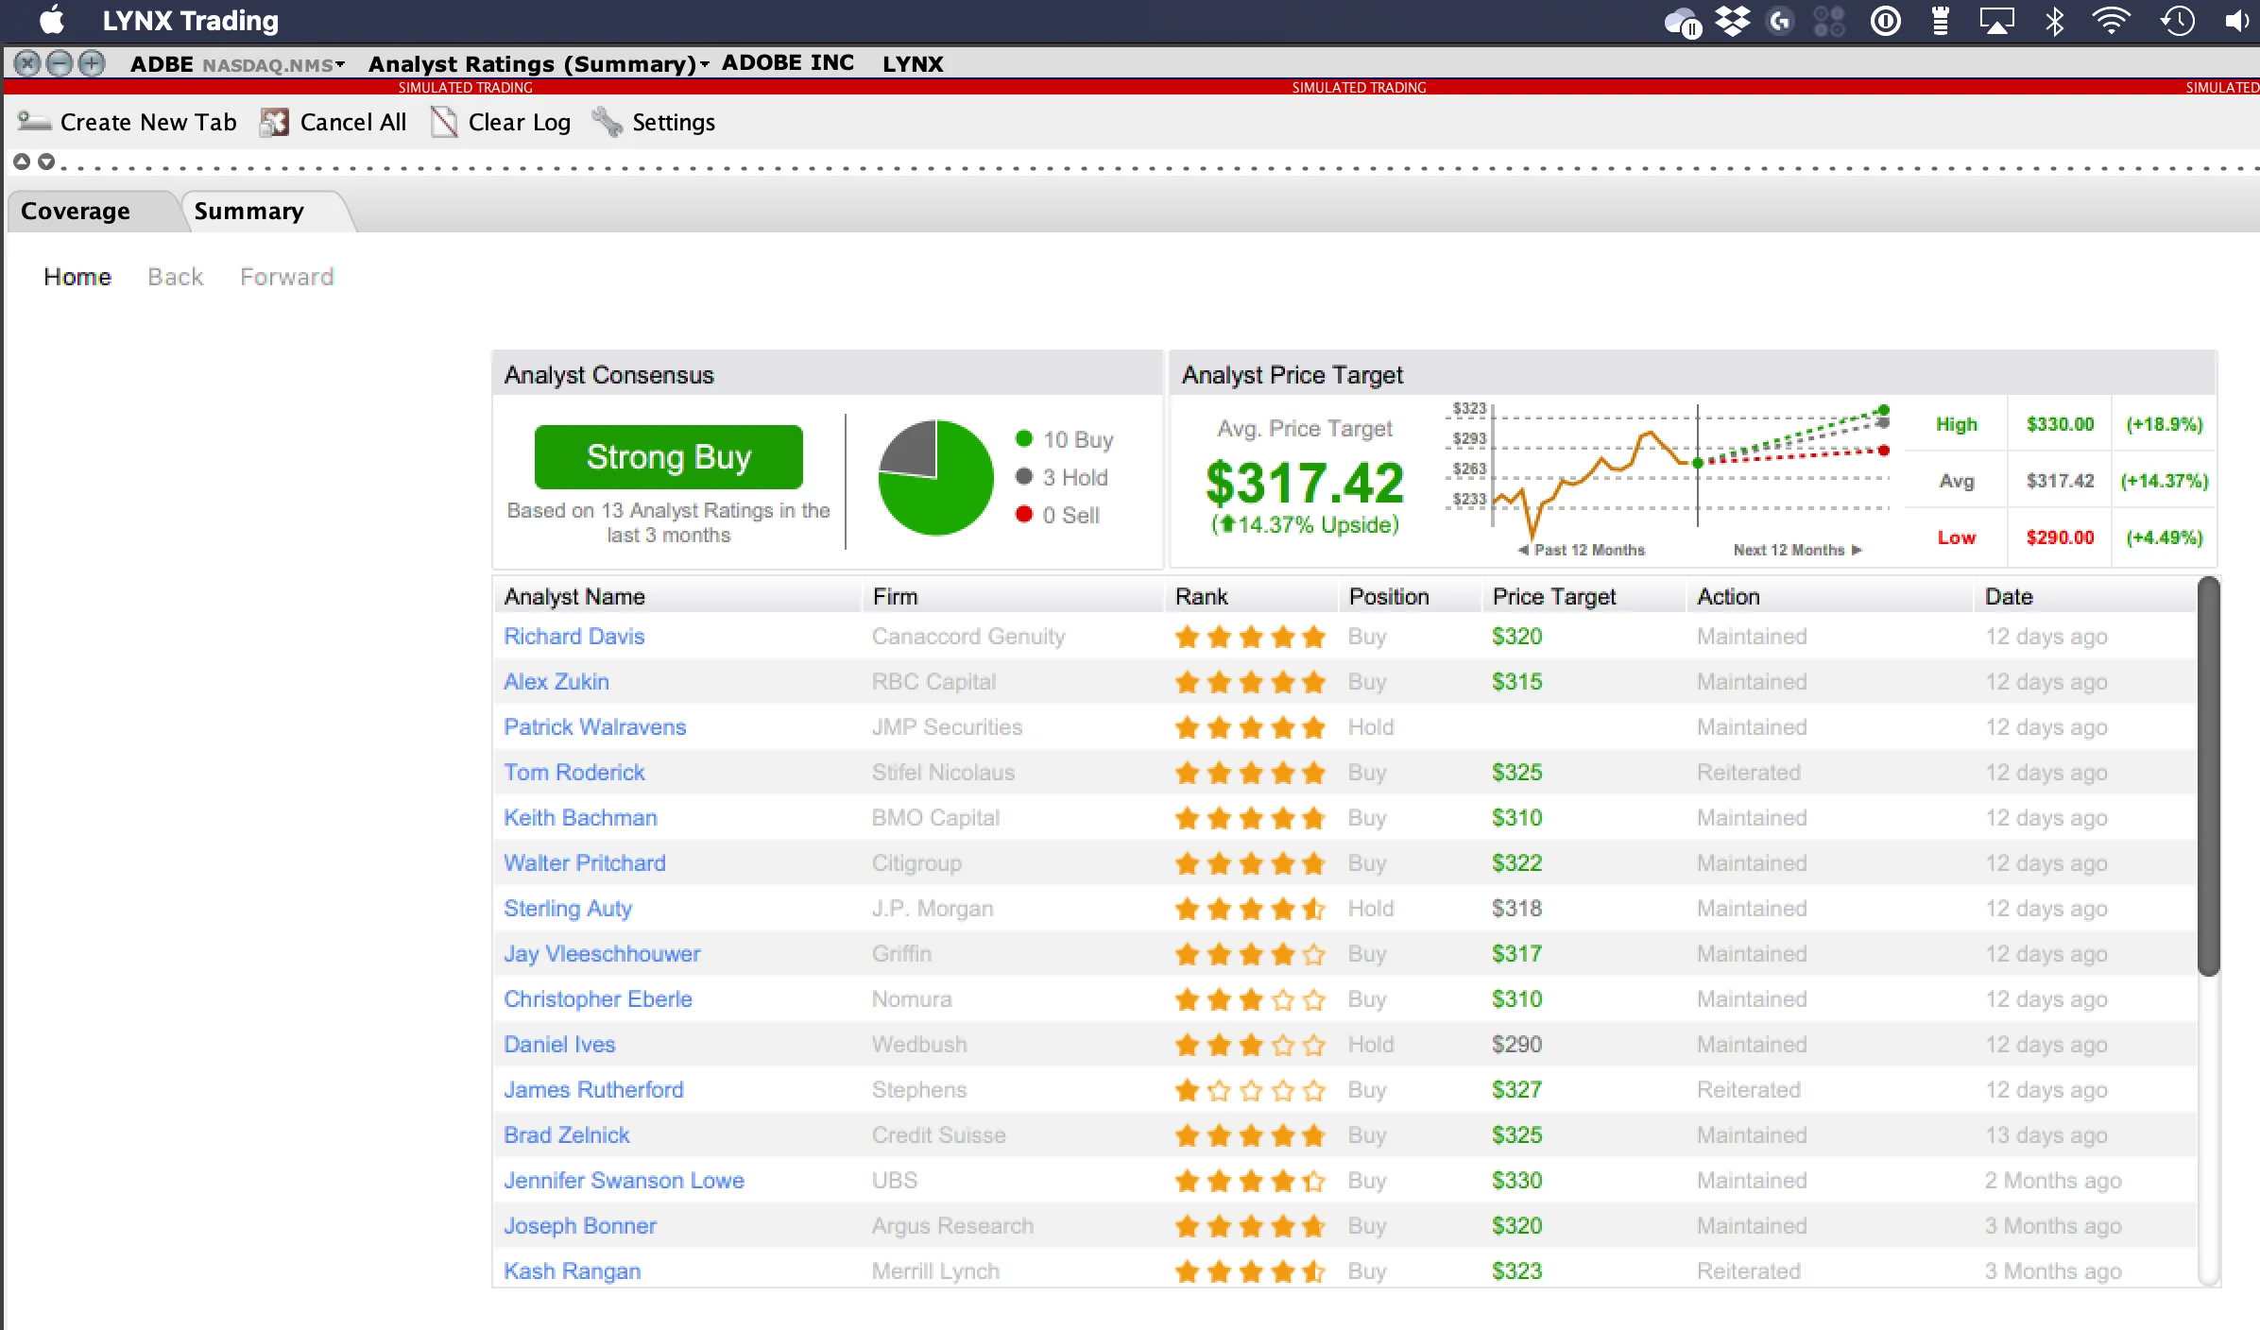Click the up arrow circle toggle

[x=22, y=162]
